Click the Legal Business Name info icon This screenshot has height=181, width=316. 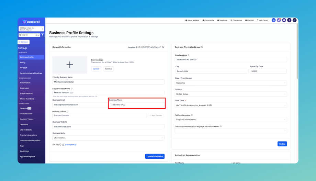coord(71,89)
